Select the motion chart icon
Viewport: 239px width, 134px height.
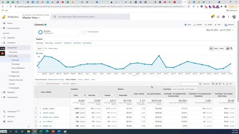pos(232,48)
